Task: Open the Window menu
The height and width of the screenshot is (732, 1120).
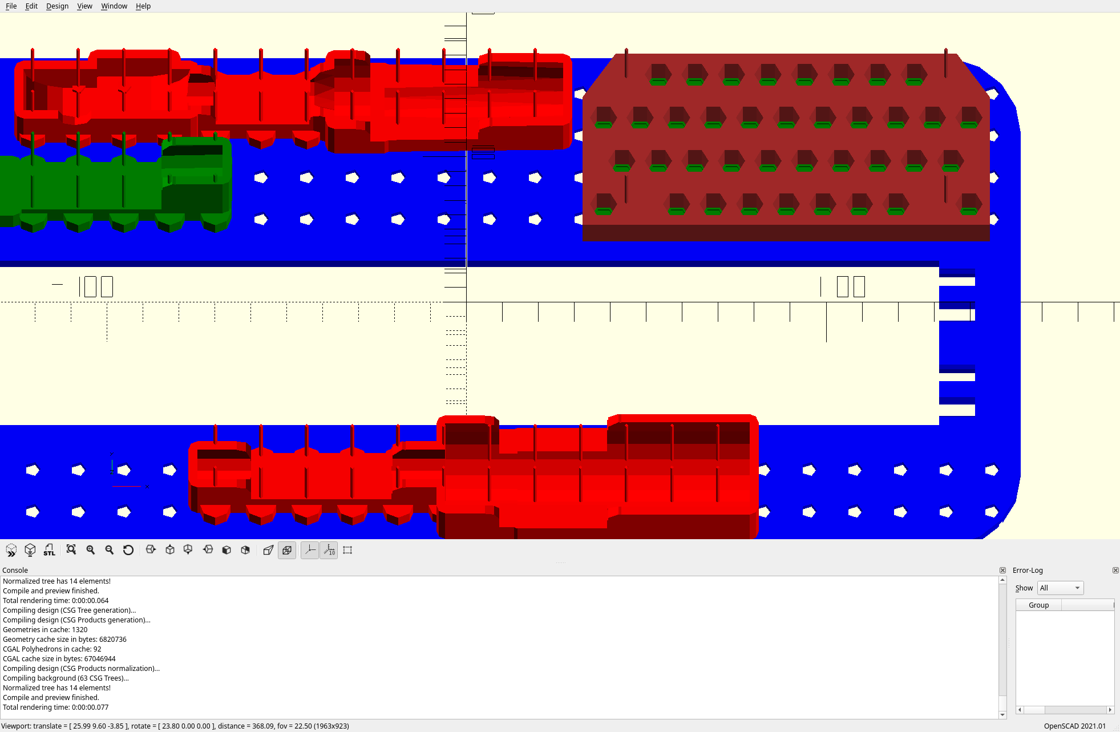Action: click(x=114, y=6)
